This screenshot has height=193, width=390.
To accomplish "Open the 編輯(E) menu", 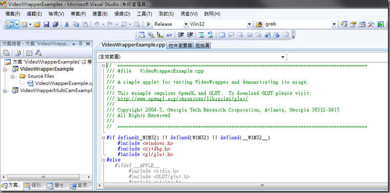I will pyautogui.click(x=34, y=14).
